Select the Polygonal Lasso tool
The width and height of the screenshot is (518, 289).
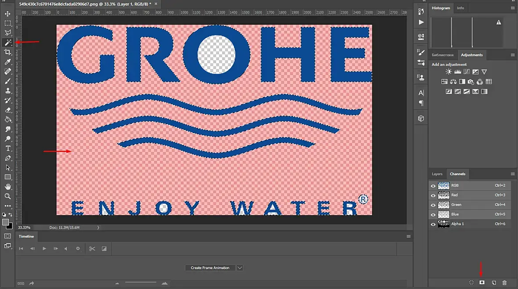point(7,33)
